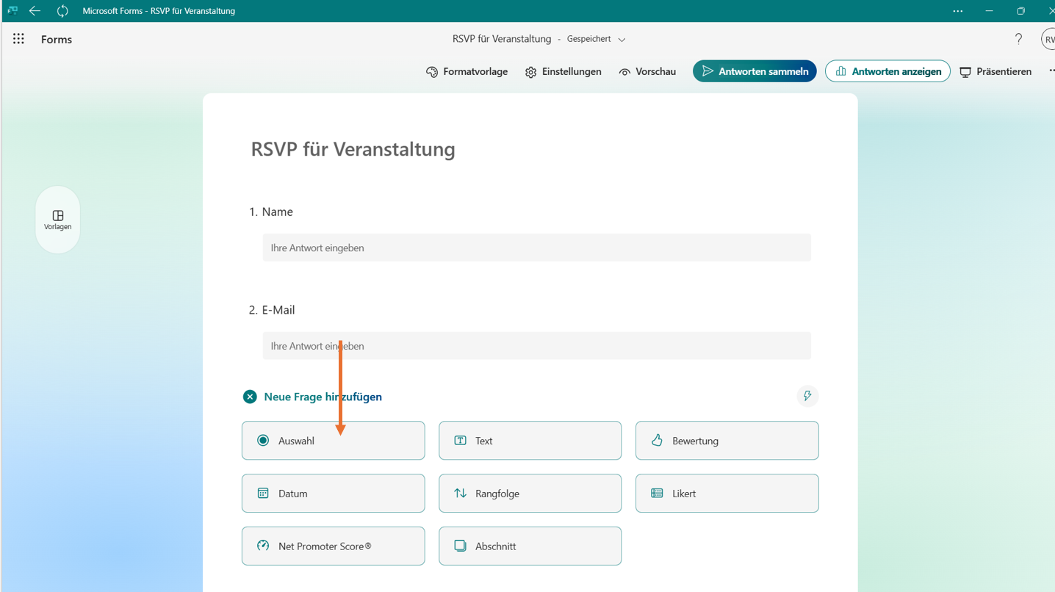This screenshot has width=1055, height=592.
Task: Click the Antworten anzeigen button
Action: [887, 71]
